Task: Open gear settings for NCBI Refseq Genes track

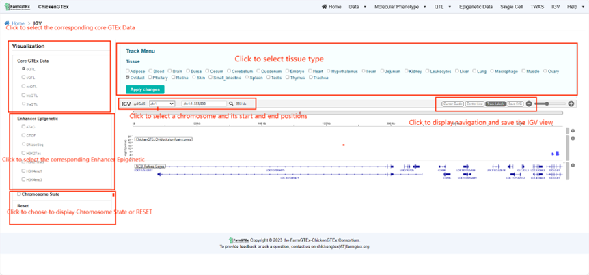Action: [x=573, y=165]
